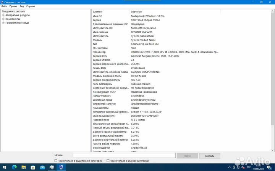
Task: Launch Microsoft Edge from the taskbar
Action: click(x=14, y=167)
